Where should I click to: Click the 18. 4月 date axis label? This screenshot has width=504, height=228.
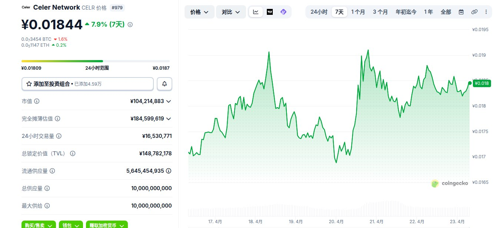(255, 222)
